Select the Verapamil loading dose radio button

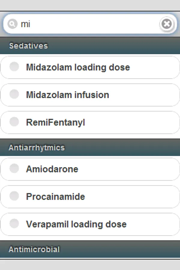(14, 224)
